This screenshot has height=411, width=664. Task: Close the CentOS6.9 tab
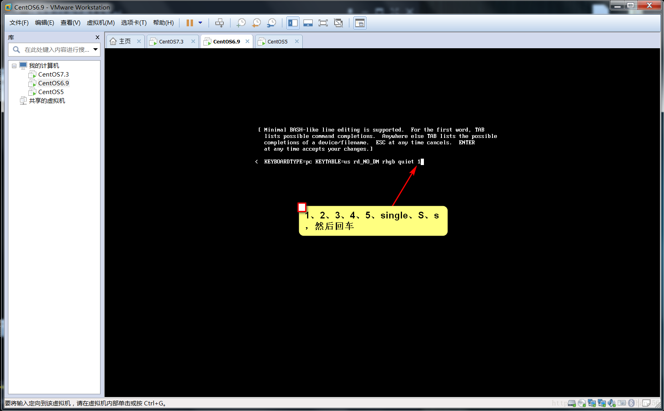247,41
